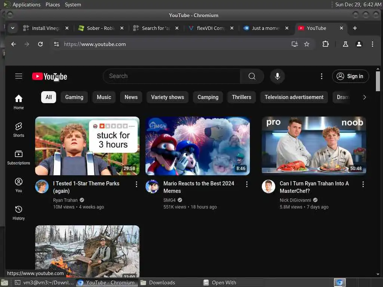Open the browser profile icon
383x287 pixels.
coord(359,44)
